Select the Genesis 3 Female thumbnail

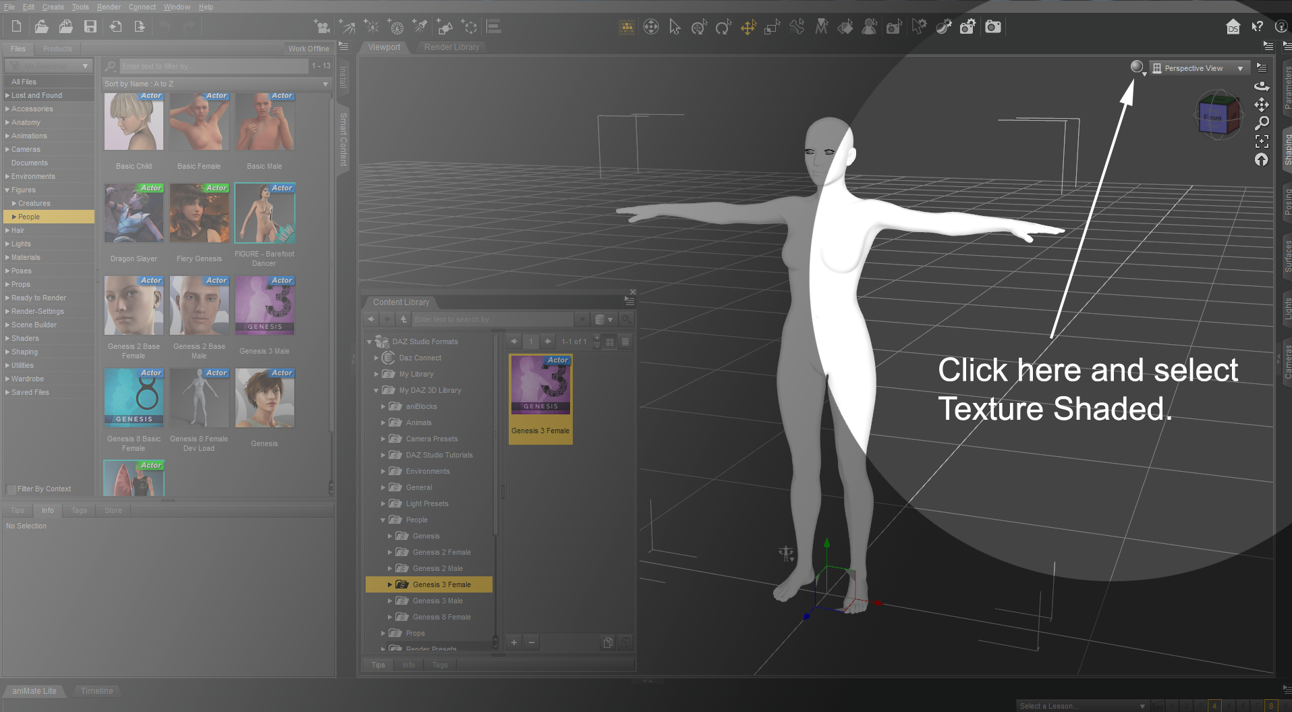click(x=540, y=398)
